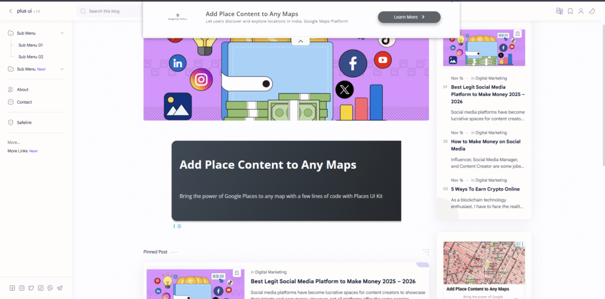Click ad info icon below dark ad
The height and width of the screenshot is (299, 605).
pyautogui.click(x=180, y=226)
